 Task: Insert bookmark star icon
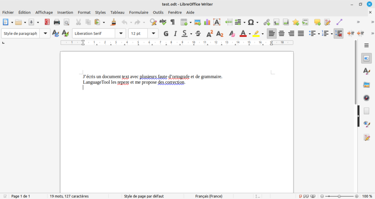[x=296, y=22]
